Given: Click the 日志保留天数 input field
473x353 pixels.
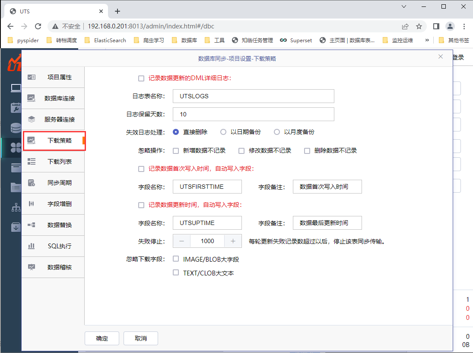Looking at the screenshot, I should click(254, 114).
